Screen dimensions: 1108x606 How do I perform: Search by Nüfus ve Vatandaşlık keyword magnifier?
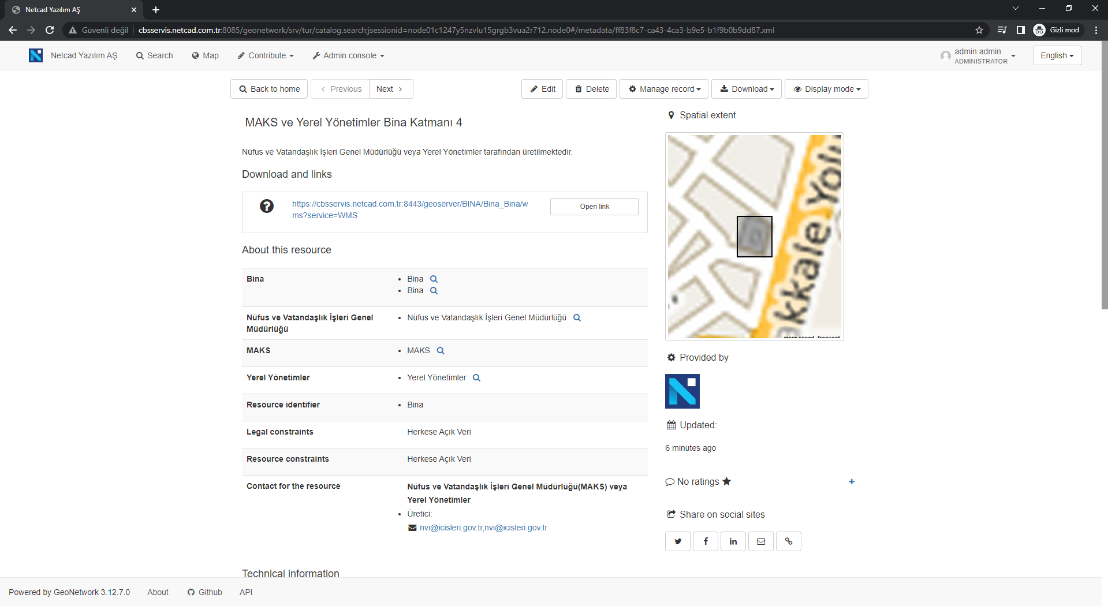coord(577,318)
